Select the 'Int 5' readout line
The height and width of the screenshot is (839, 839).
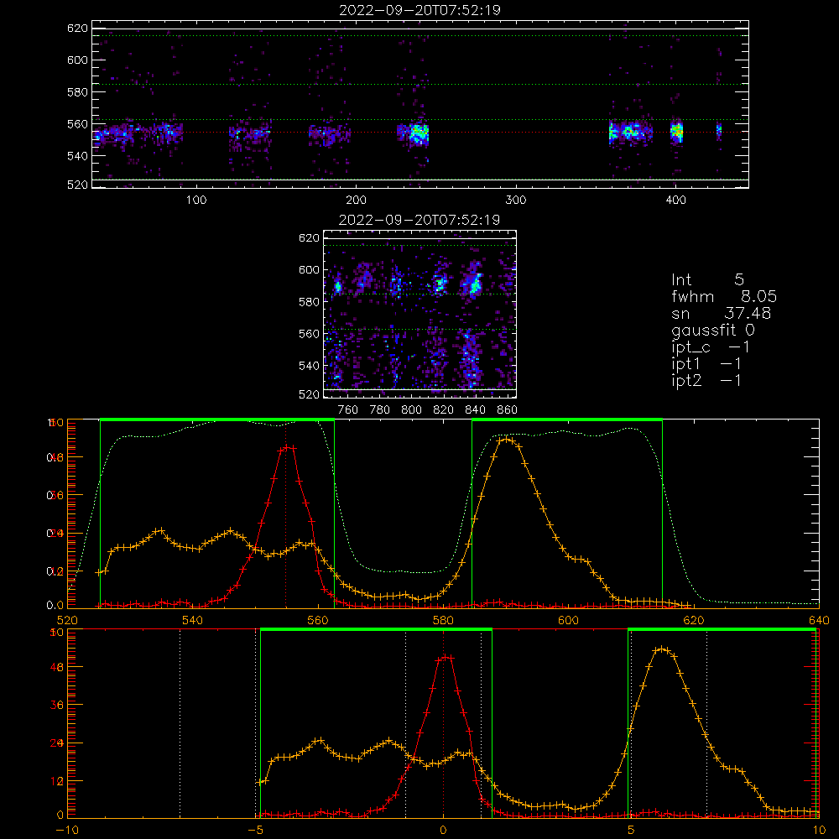pos(707,280)
